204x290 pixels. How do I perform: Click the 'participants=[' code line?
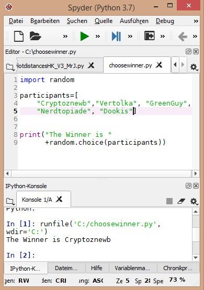(x=49, y=96)
